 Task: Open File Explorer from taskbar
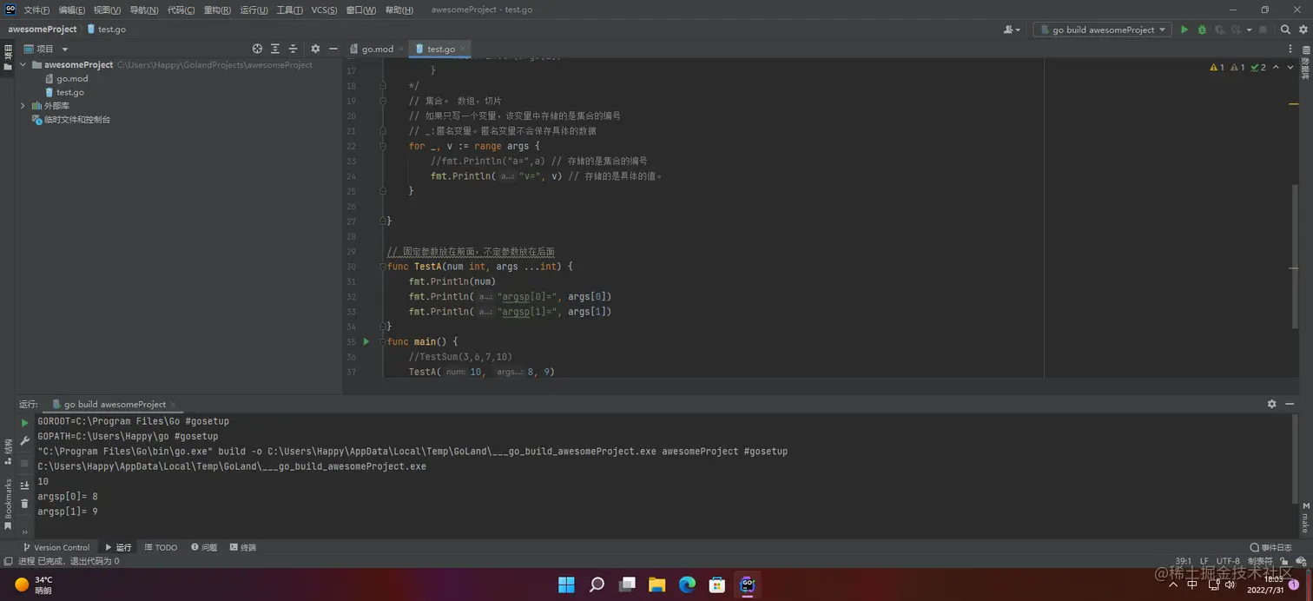[x=656, y=584]
